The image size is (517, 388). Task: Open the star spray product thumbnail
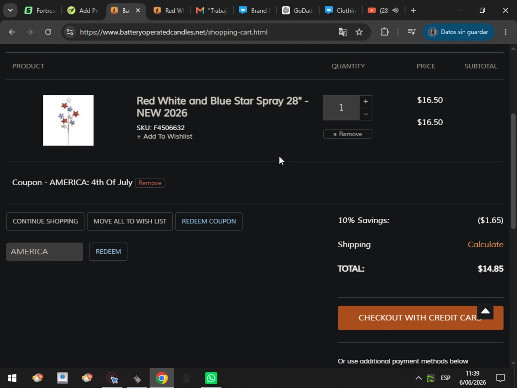coord(68,120)
